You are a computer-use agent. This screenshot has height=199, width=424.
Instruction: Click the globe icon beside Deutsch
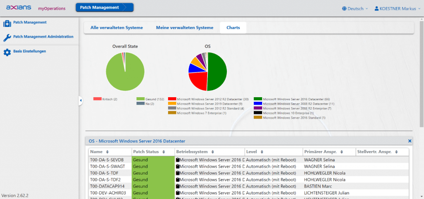344,8
